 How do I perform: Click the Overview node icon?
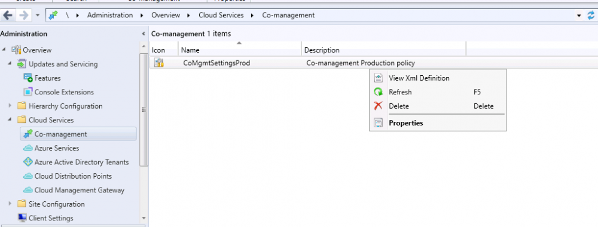[x=16, y=50]
